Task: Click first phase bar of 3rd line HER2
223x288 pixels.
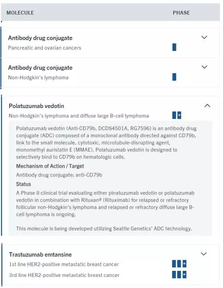Action: (x=174, y=274)
